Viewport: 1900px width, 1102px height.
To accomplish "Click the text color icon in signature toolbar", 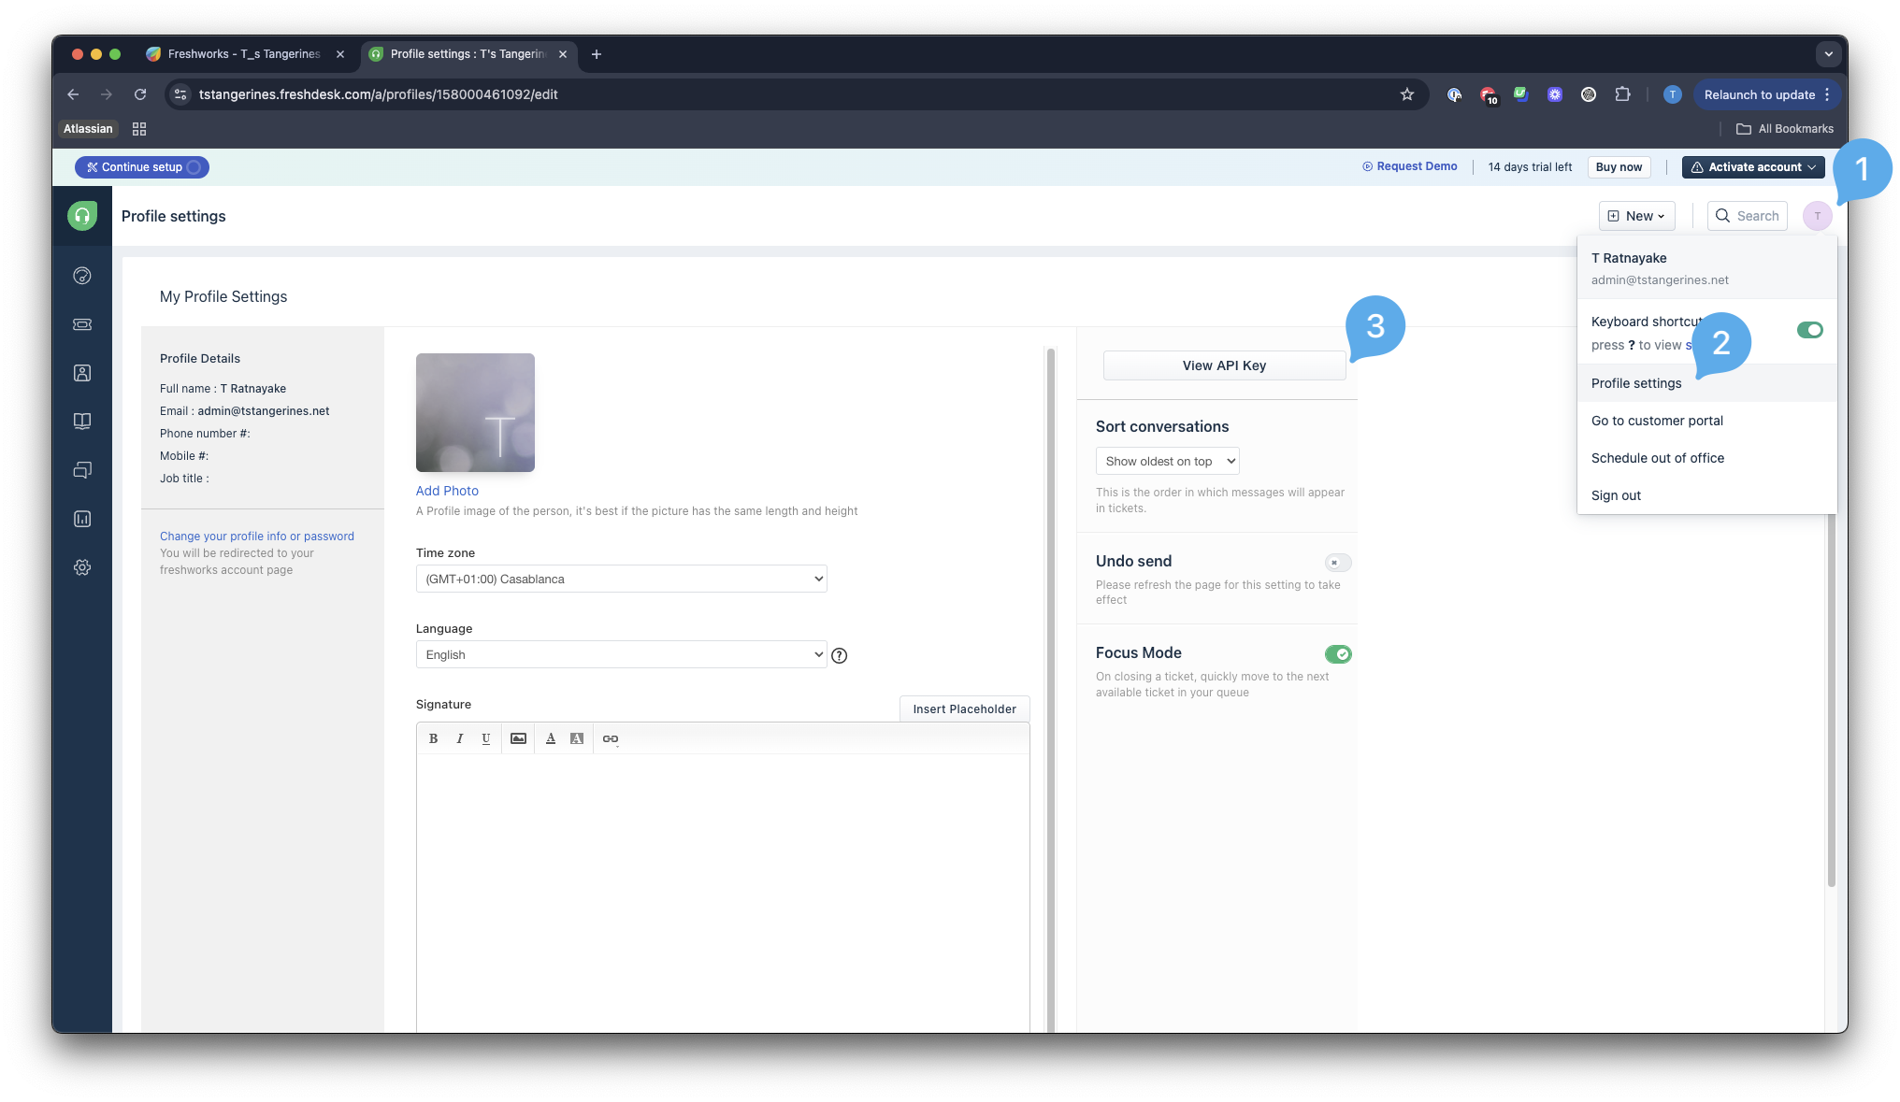I will 551,738.
